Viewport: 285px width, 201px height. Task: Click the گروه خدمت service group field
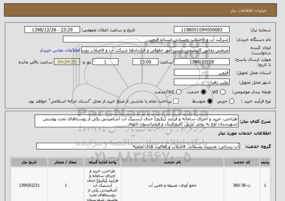(x=138, y=146)
